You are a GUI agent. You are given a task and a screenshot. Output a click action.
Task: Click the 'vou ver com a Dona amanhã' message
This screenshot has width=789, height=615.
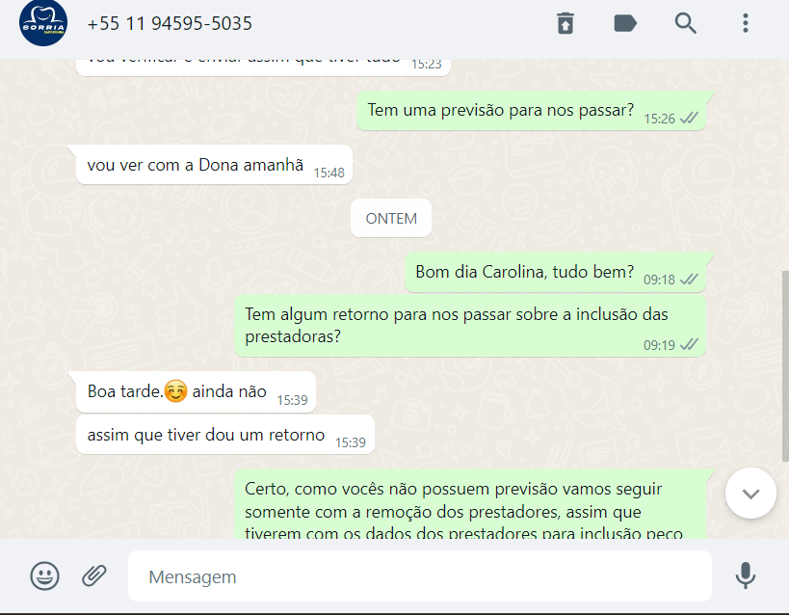coord(214,165)
